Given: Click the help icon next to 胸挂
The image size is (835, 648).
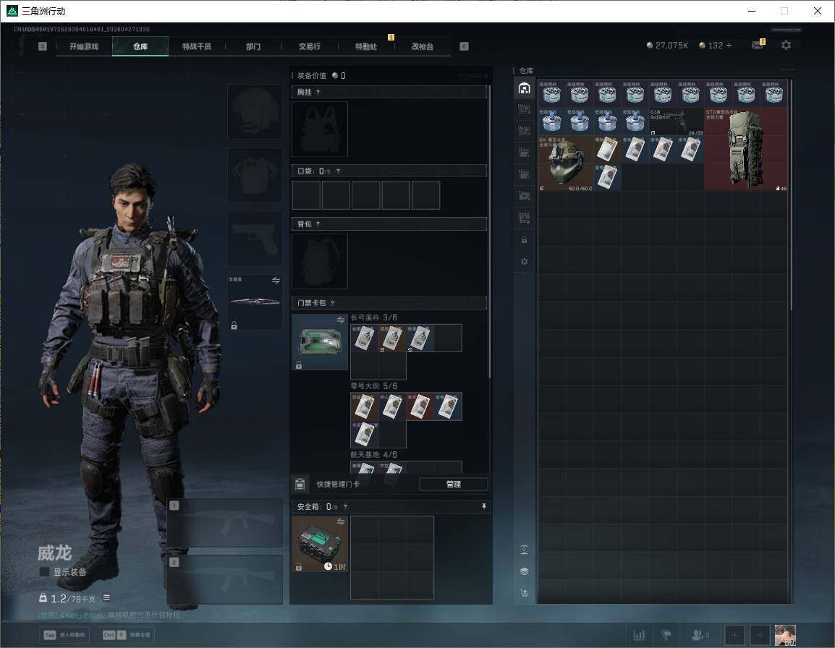Looking at the screenshot, I should coord(318,92).
